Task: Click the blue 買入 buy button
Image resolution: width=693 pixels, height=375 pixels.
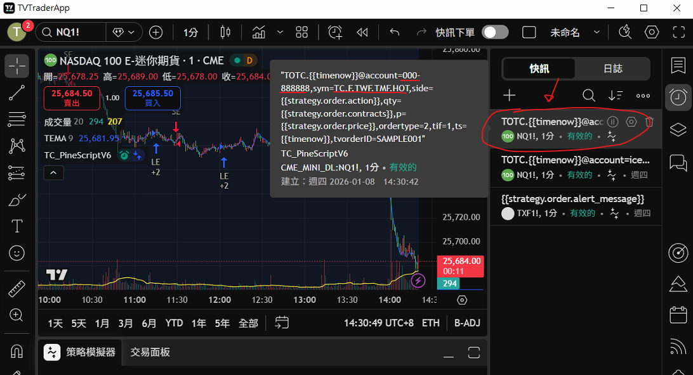Action: point(152,98)
